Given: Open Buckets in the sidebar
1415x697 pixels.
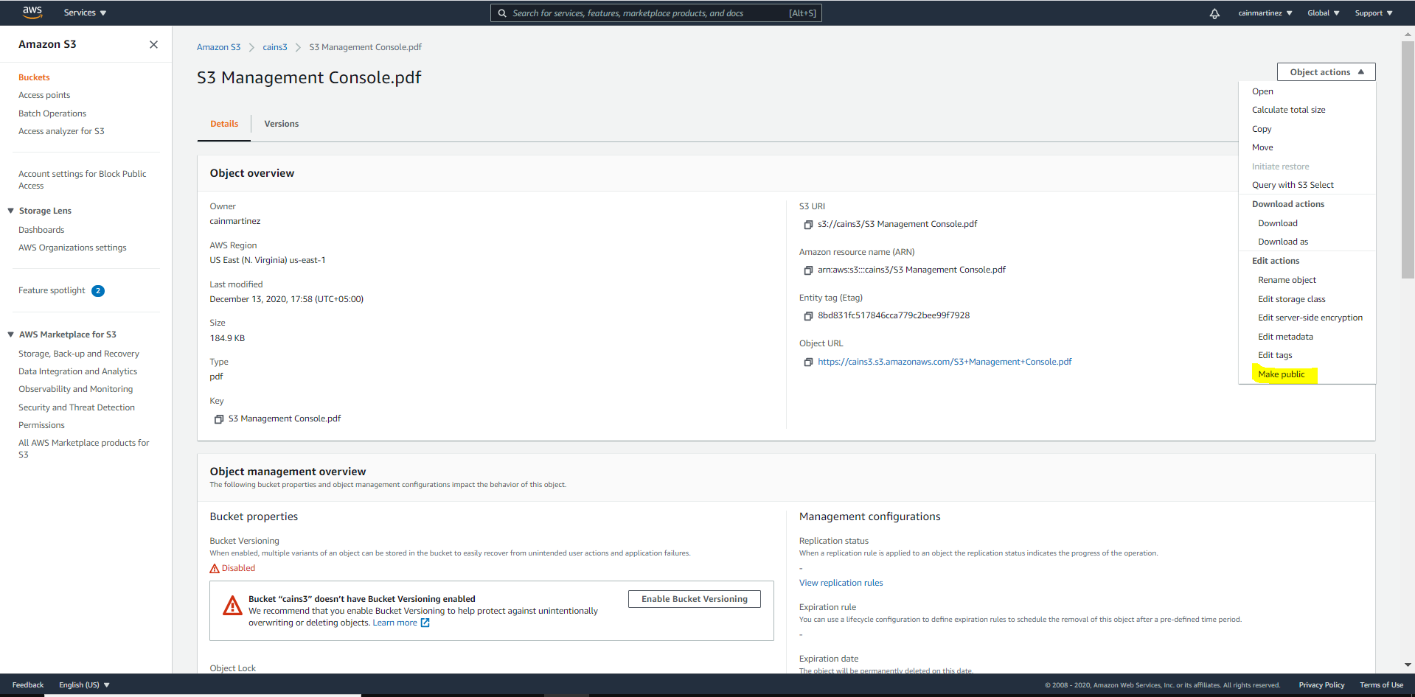Looking at the screenshot, I should click(x=34, y=77).
